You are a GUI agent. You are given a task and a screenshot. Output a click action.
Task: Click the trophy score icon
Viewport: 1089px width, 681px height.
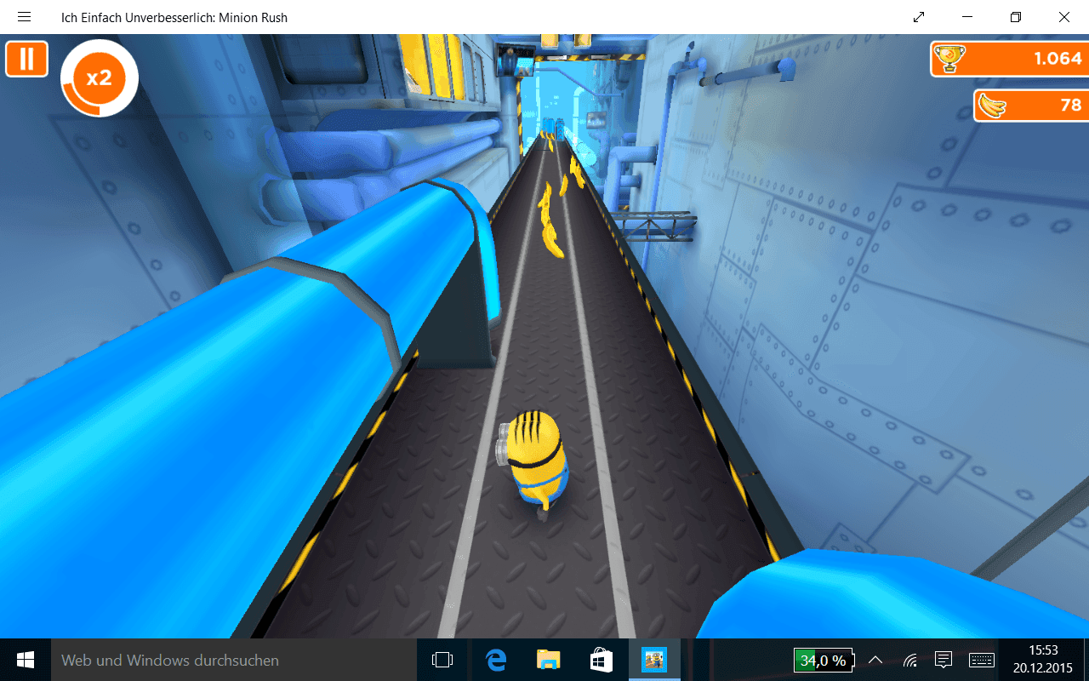[x=949, y=58]
